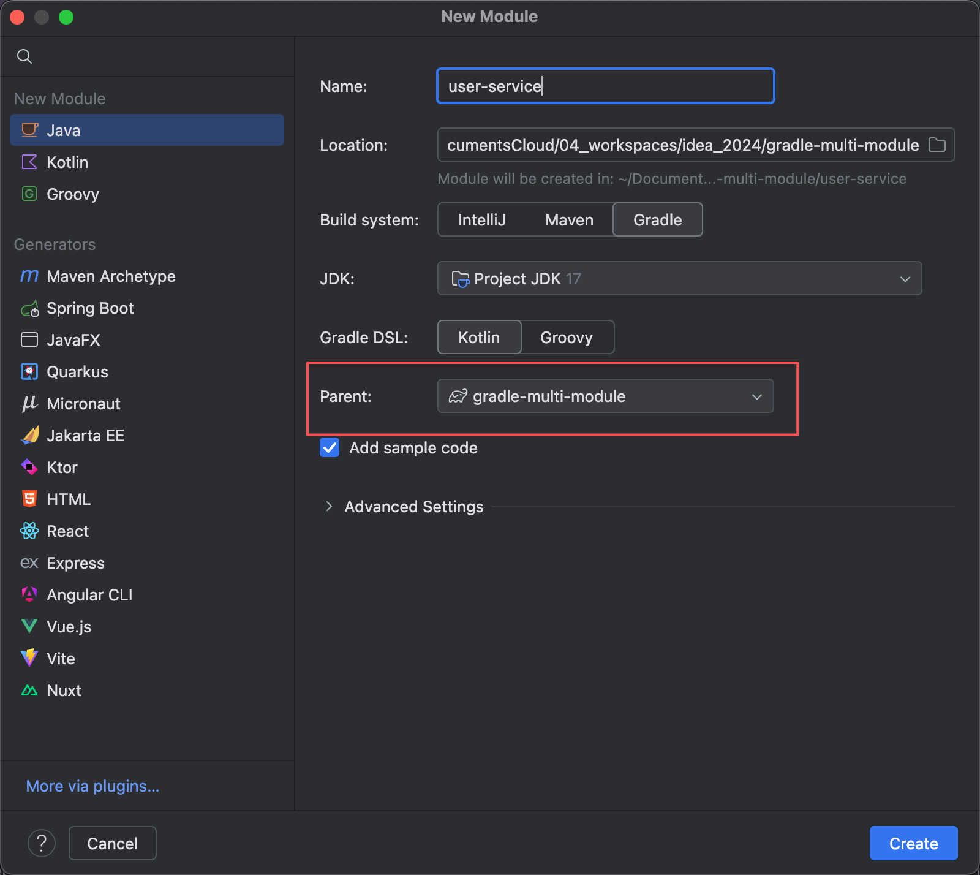The height and width of the screenshot is (875, 980).
Task: Click the green macOS zoom button
Action: (66, 17)
